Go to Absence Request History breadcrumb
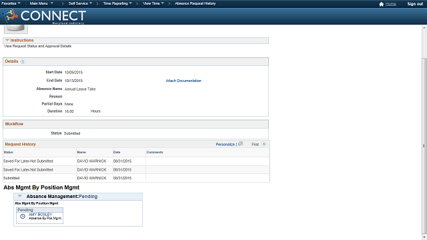Image resolution: width=427 pixels, height=240 pixels. [195, 3]
